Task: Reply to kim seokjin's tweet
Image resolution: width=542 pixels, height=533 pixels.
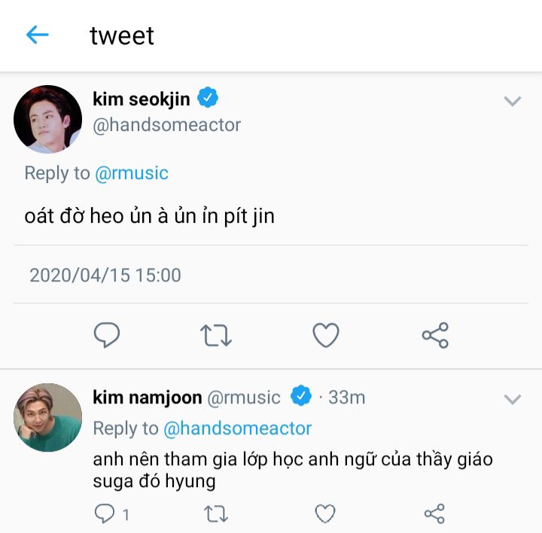Action: pos(107,335)
